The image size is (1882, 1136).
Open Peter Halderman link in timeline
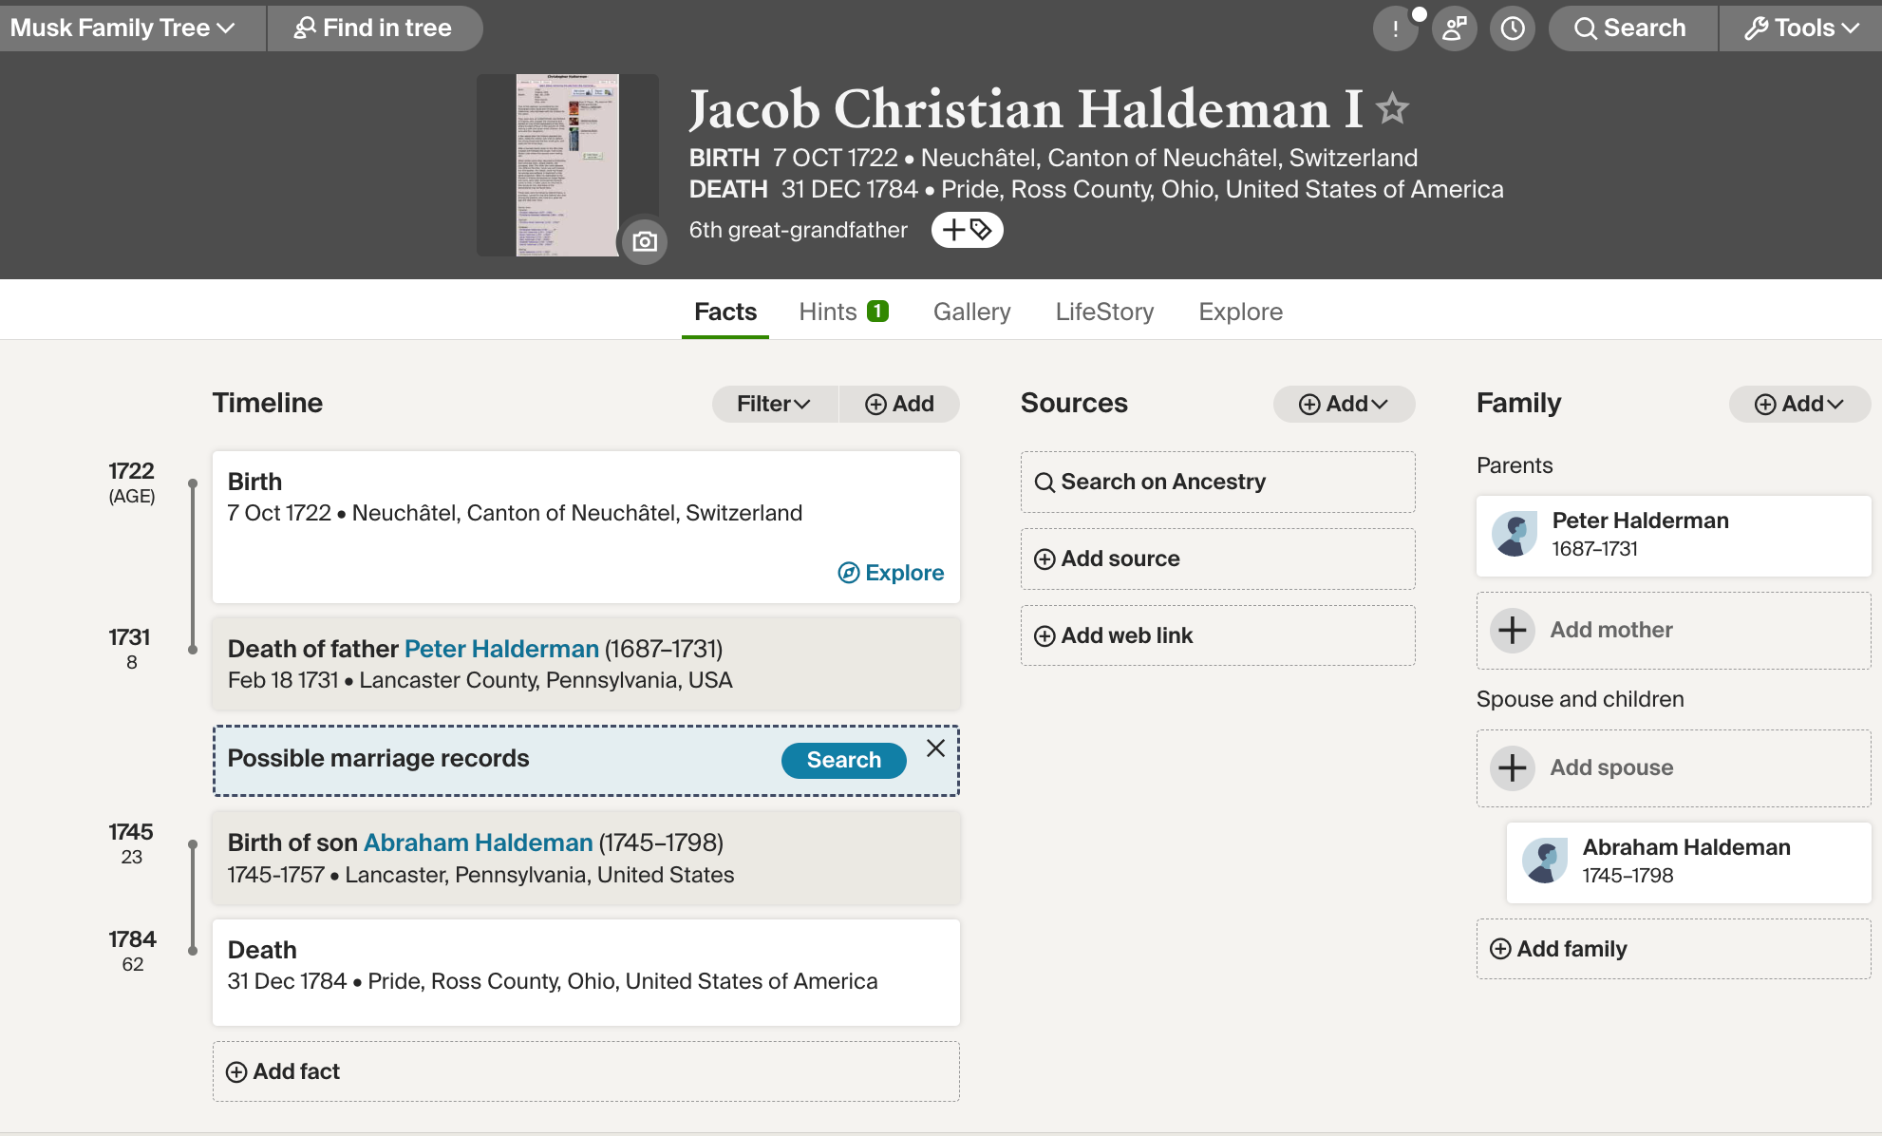tap(501, 649)
